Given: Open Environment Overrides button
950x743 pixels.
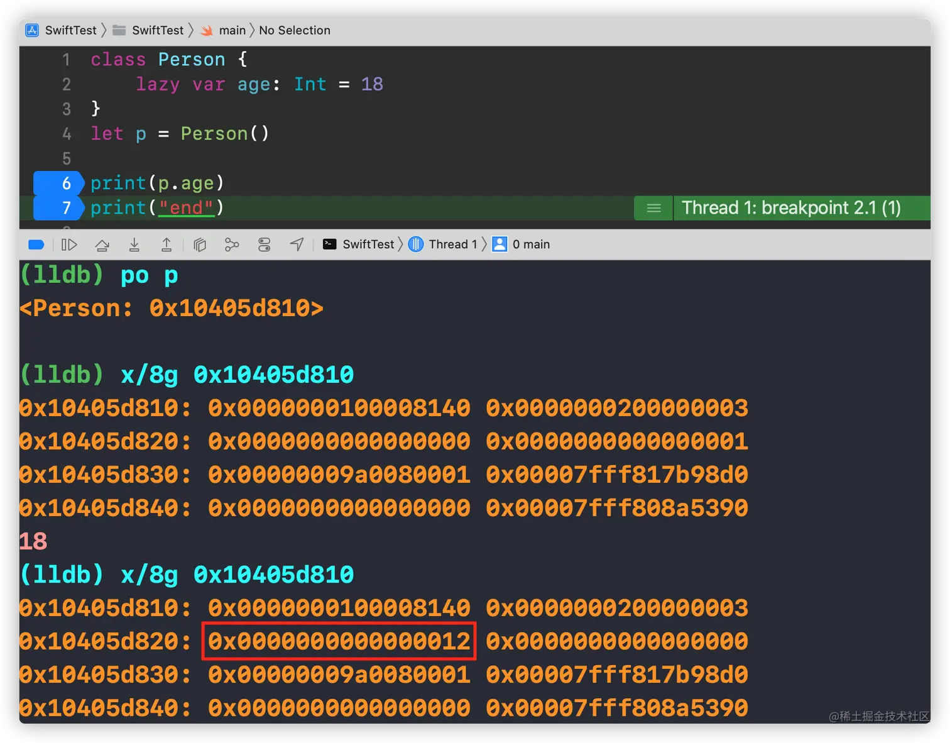Looking at the screenshot, I should point(265,245).
